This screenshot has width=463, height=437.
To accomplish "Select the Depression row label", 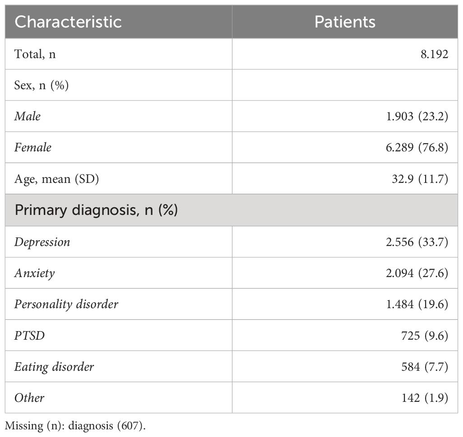I will click(42, 242).
